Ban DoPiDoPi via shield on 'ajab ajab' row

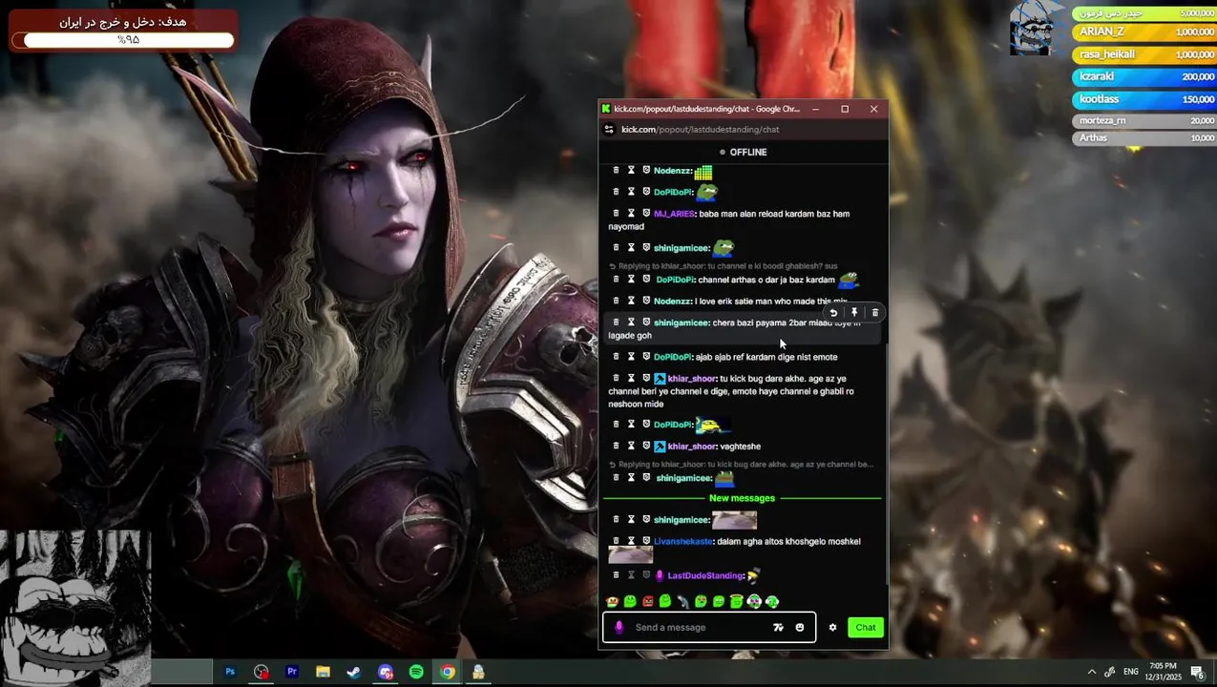646,357
